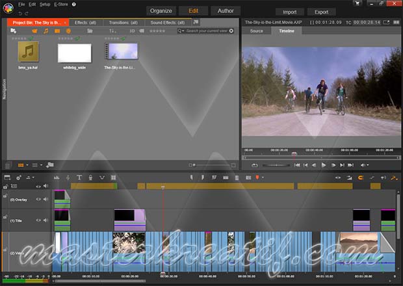Screen dimensions: 403x286
Task: Open the Setup menu
Action: [x=45, y=5]
